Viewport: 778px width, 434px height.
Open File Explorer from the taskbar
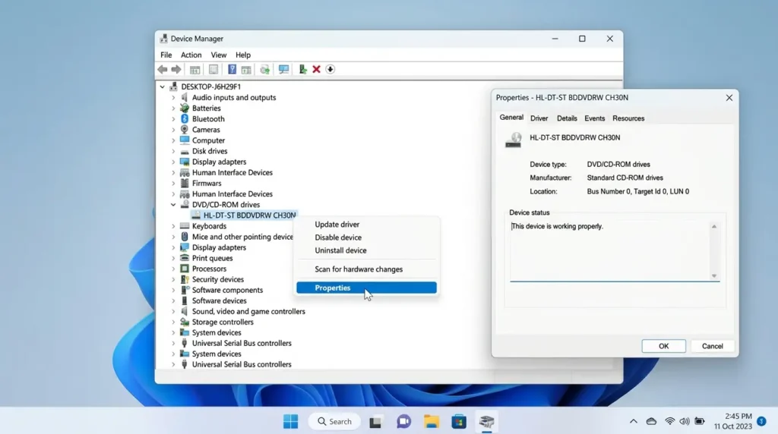click(432, 422)
